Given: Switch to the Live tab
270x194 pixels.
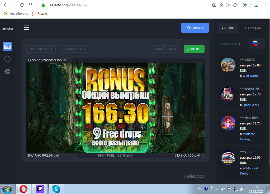Looking at the screenshot, I should pos(228,28).
